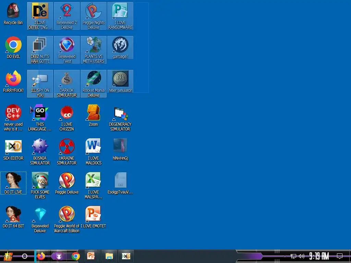Select the I LOVE MALDOCS Word icon
This screenshot has height=263, width=351.
tap(93, 152)
